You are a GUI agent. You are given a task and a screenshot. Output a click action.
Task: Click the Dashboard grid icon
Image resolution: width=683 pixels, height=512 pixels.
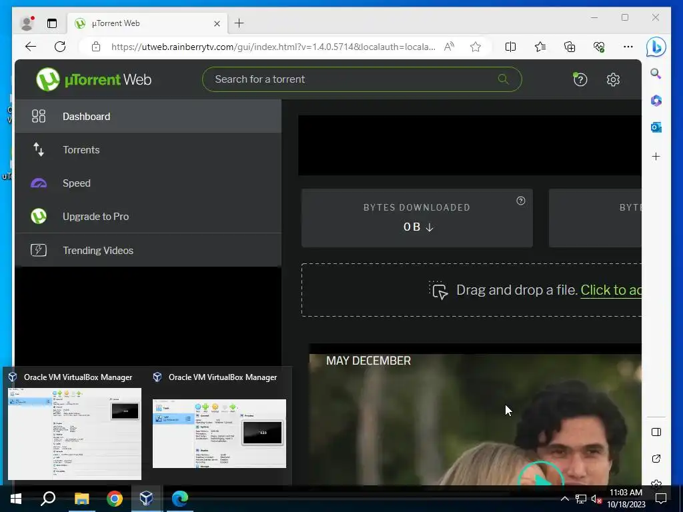(38, 116)
